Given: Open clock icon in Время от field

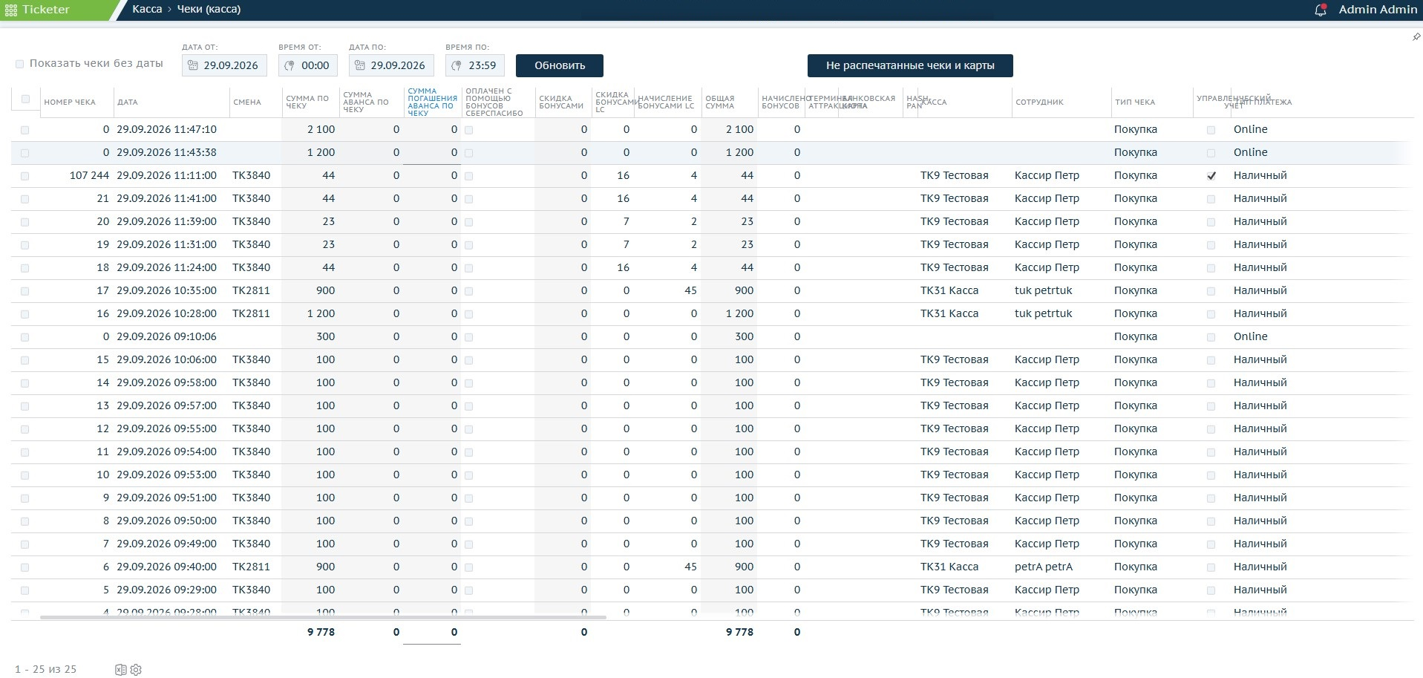Looking at the screenshot, I should click(290, 65).
